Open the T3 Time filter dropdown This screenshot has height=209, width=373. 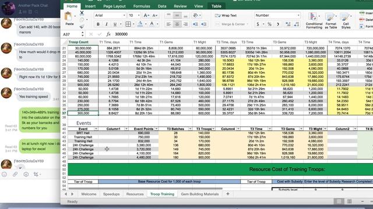click(269, 129)
